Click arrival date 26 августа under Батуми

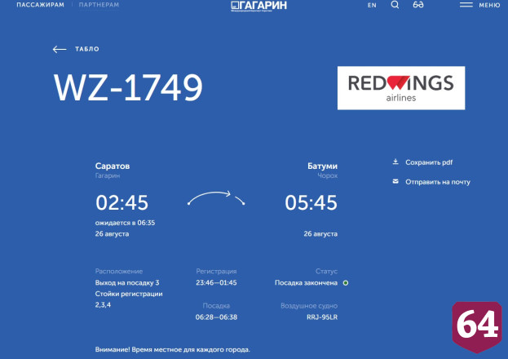pyautogui.click(x=320, y=234)
